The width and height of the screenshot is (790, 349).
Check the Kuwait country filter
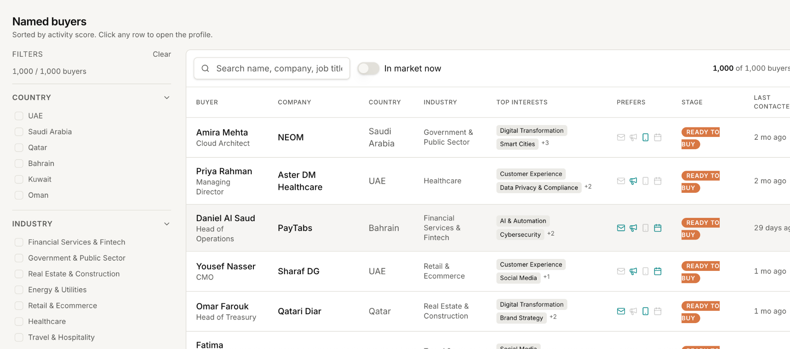[x=19, y=179]
